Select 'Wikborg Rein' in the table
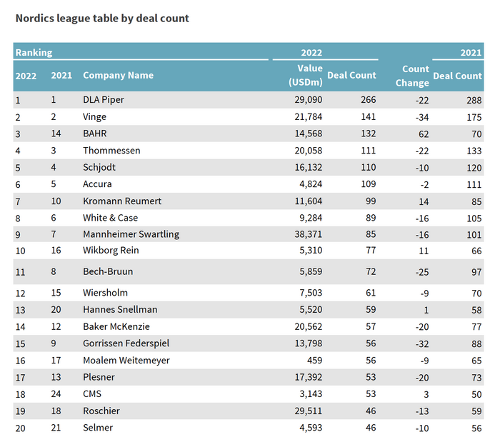Screen dimensions: 500x442 (111, 251)
